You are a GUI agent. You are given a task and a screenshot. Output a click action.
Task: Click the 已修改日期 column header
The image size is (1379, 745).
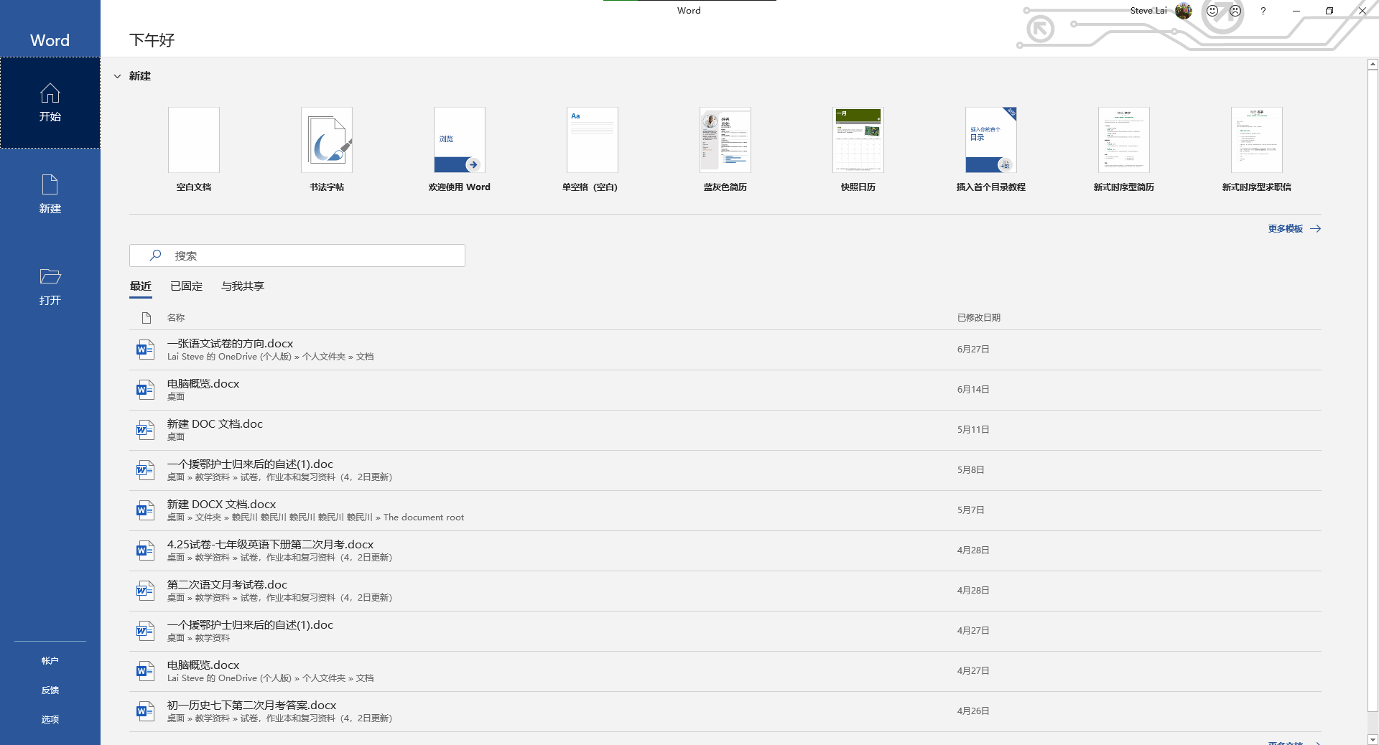(x=979, y=318)
